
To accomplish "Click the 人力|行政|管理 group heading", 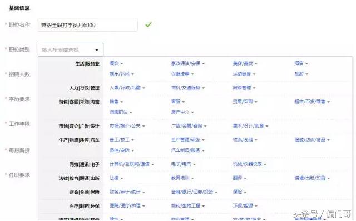I will [x=85, y=88].
